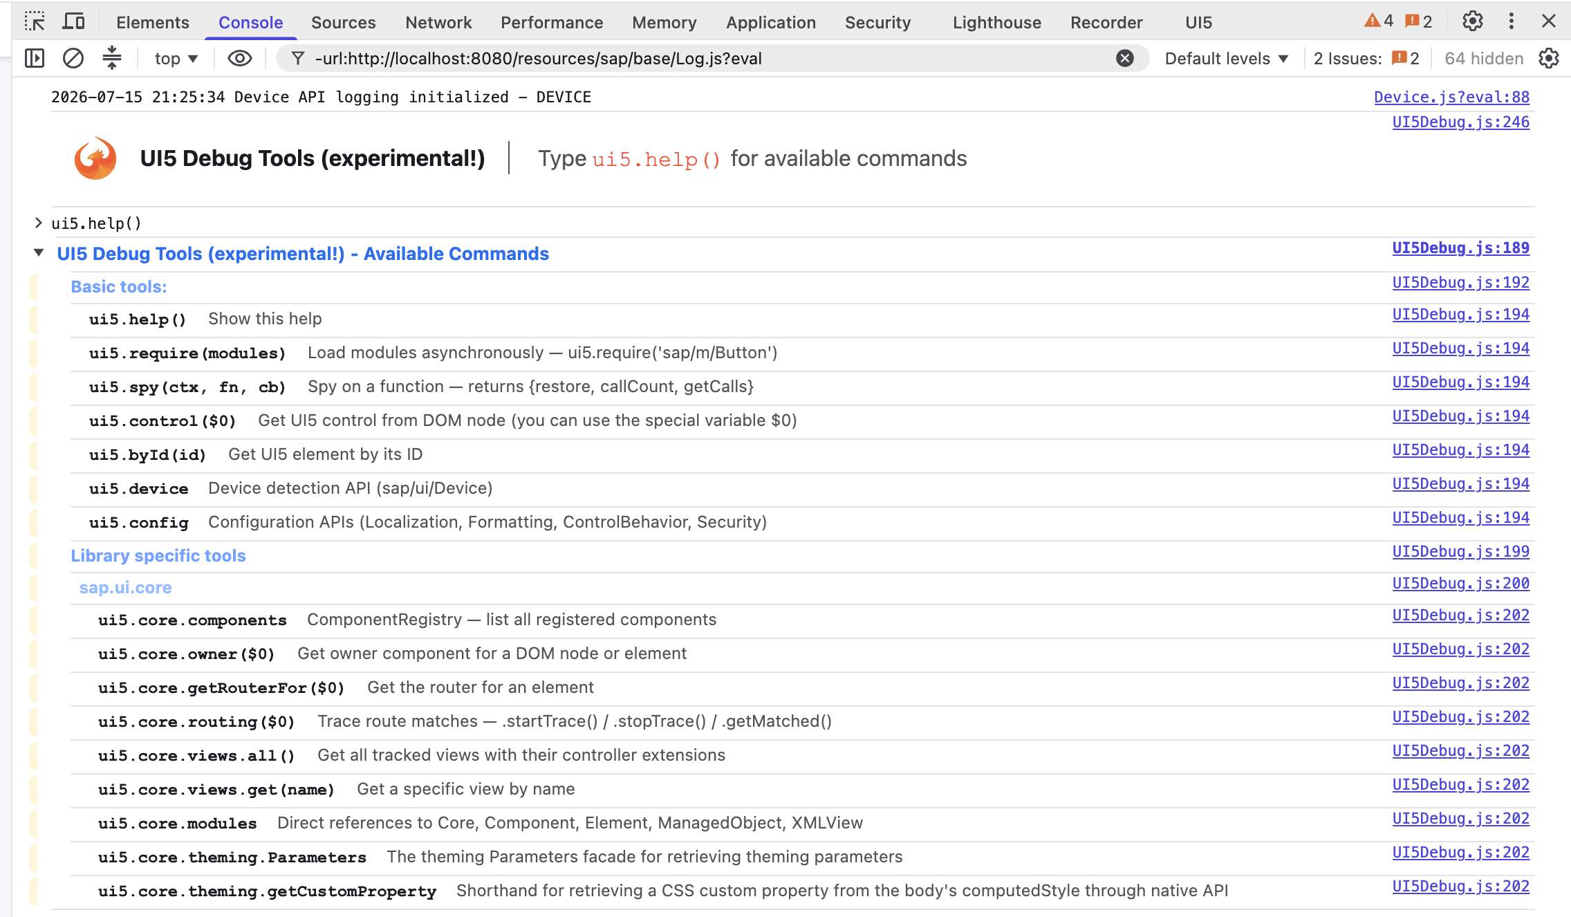Viewport: 1571px width, 917px height.
Task: Click the console filter input field
Action: point(711,59)
